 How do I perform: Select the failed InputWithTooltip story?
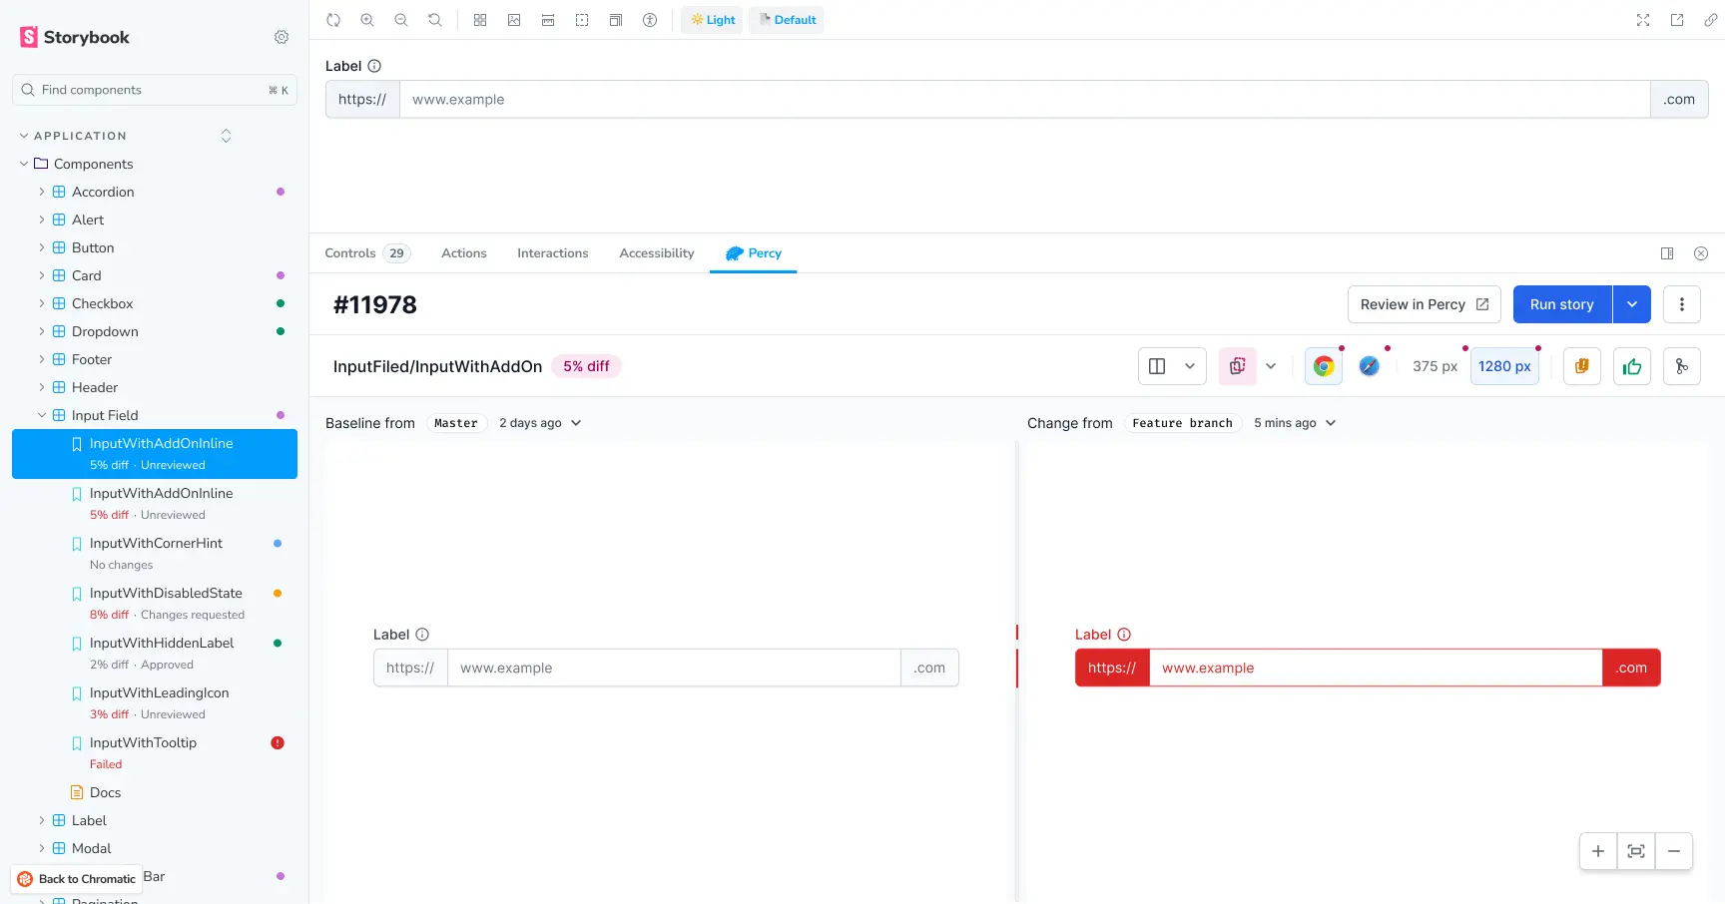pos(143,742)
